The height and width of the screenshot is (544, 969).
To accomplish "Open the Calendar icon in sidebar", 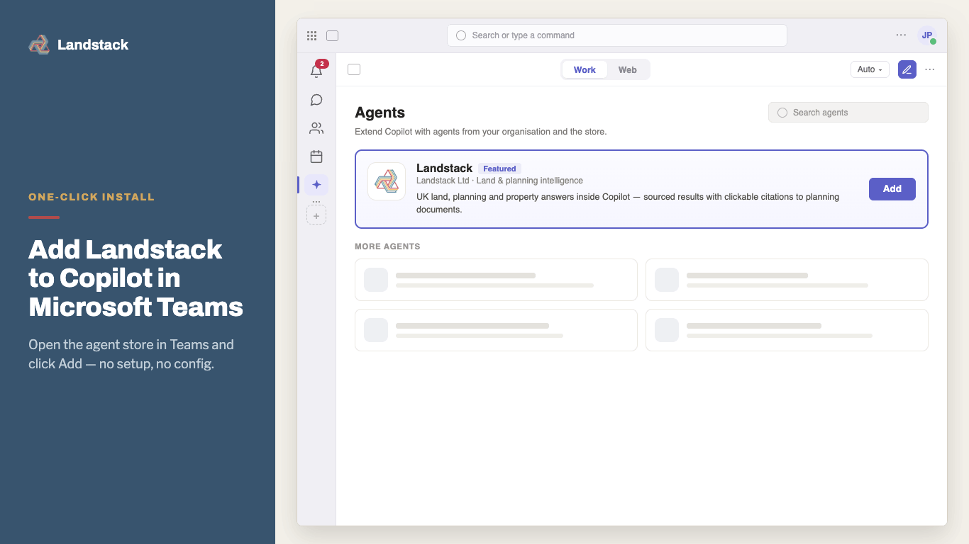I will pos(316,157).
